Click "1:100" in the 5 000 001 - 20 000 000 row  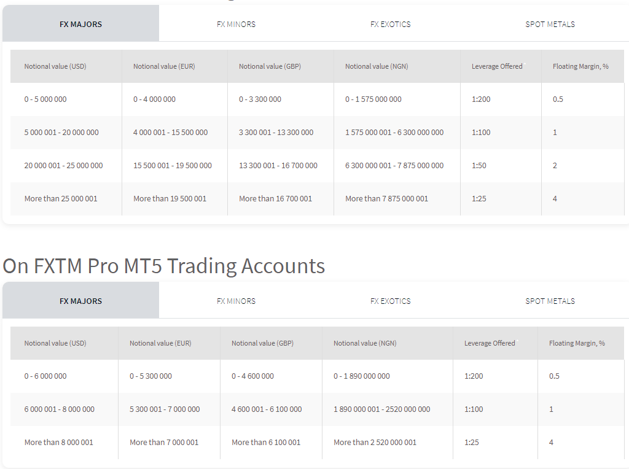click(x=481, y=132)
